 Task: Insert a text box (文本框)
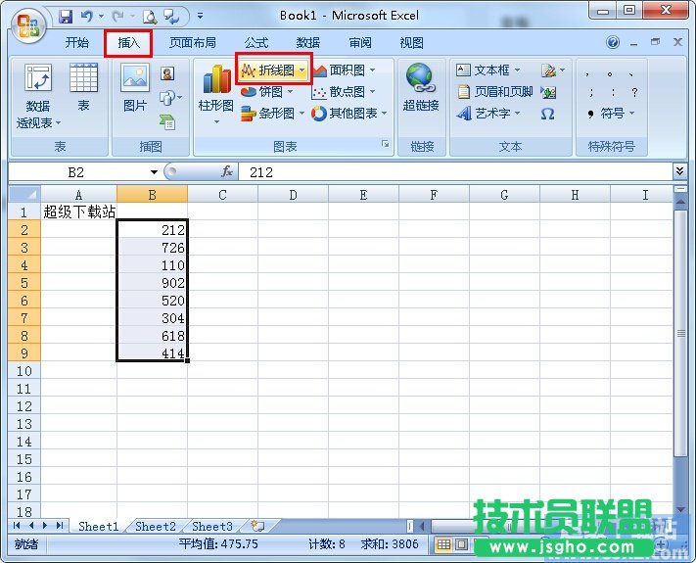point(489,70)
